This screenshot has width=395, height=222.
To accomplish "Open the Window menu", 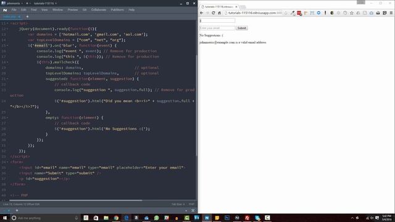I will [57, 10].
